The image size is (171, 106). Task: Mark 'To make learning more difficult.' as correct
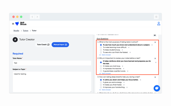[101, 47]
